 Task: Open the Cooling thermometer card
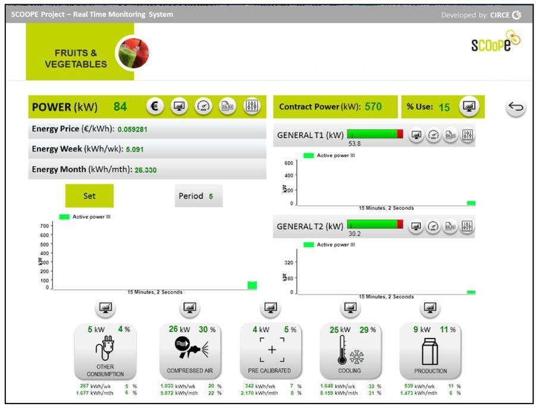(x=350, y=351)
